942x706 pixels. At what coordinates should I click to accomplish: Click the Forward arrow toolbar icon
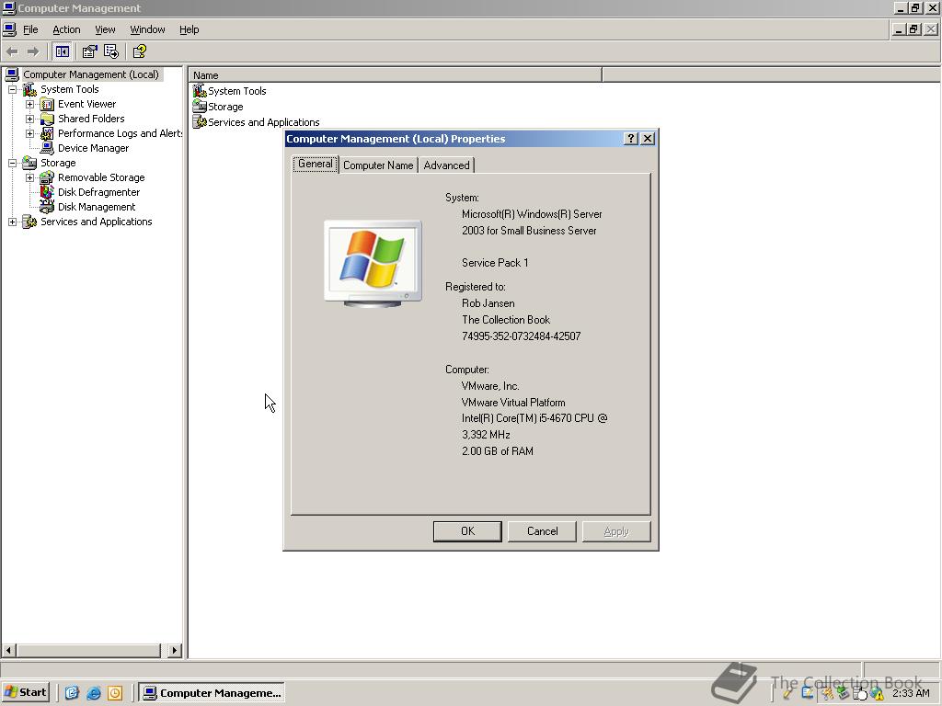click(x=33, y=51)
